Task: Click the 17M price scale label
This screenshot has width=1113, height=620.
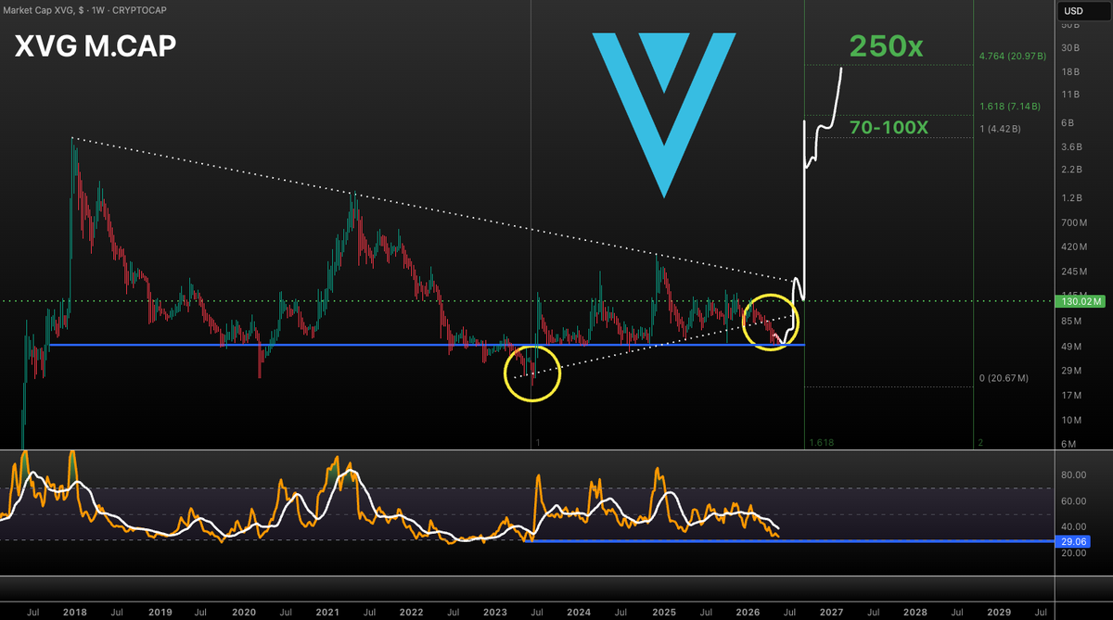Action: (x=1071, y=396)
